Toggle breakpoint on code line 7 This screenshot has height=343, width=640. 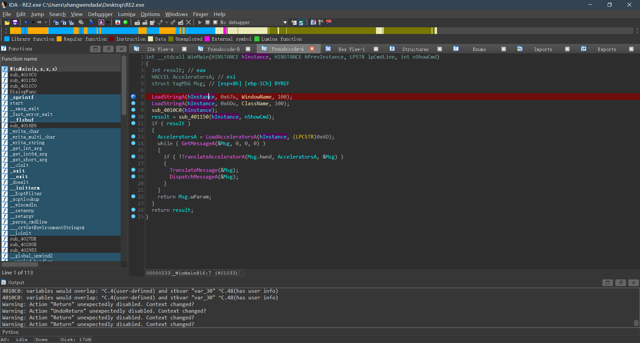click(133, 97)
